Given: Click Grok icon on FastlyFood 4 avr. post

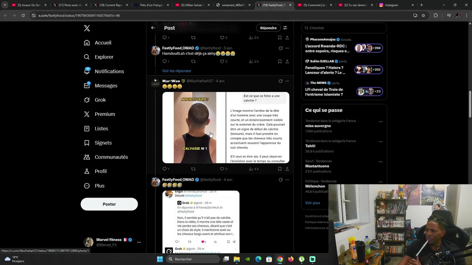Looking at the screenshot, I should click(x=281, y=180).
